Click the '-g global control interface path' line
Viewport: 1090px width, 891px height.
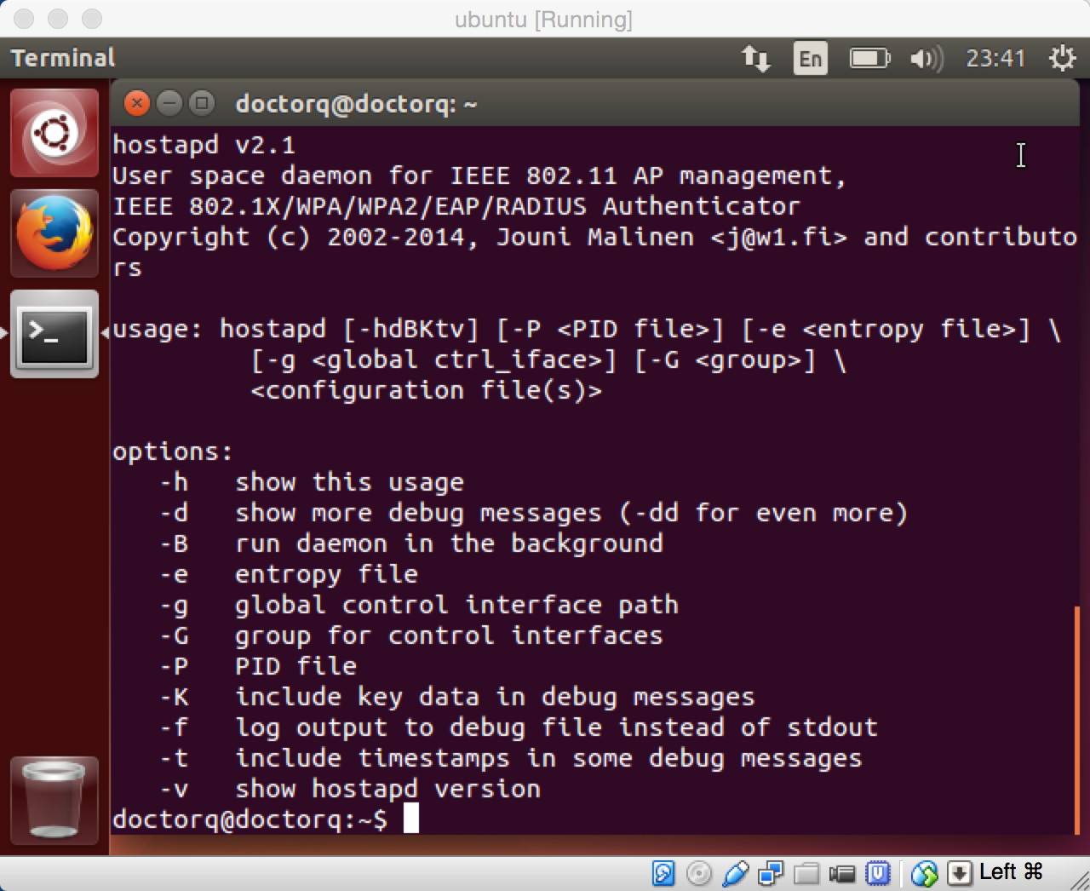pos(419,605)
